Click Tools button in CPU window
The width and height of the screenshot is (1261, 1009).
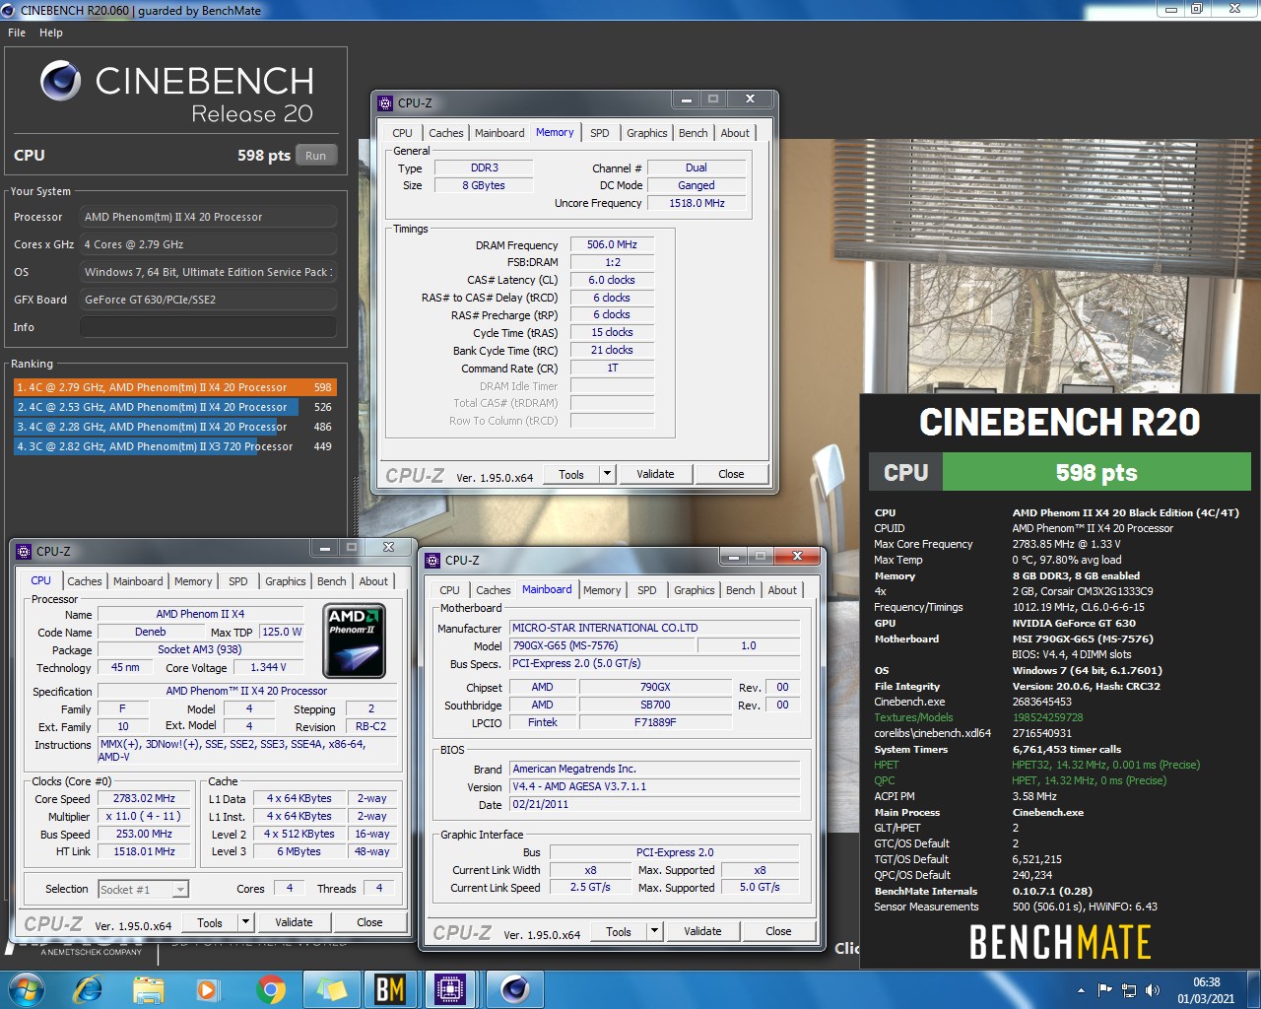[210, 922]
